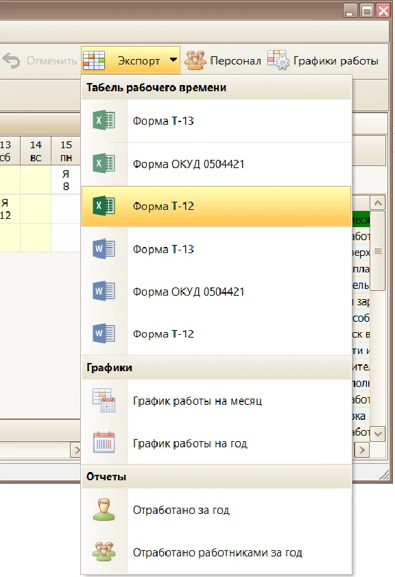Screen dimensions: 395x577
Task: Maximize the application window
Action: (x=366, y=10)
